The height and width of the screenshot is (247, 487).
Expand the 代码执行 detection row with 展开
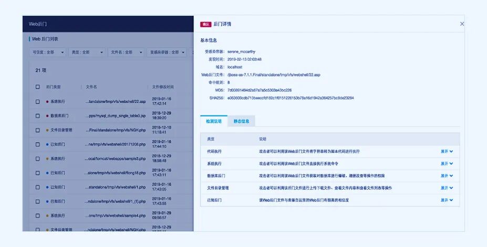447,151
